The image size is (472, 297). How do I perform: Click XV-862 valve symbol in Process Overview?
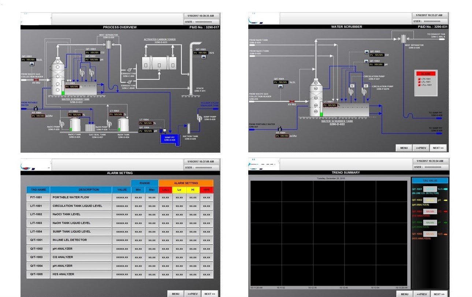pyautogui.click(x=36, y=79)
